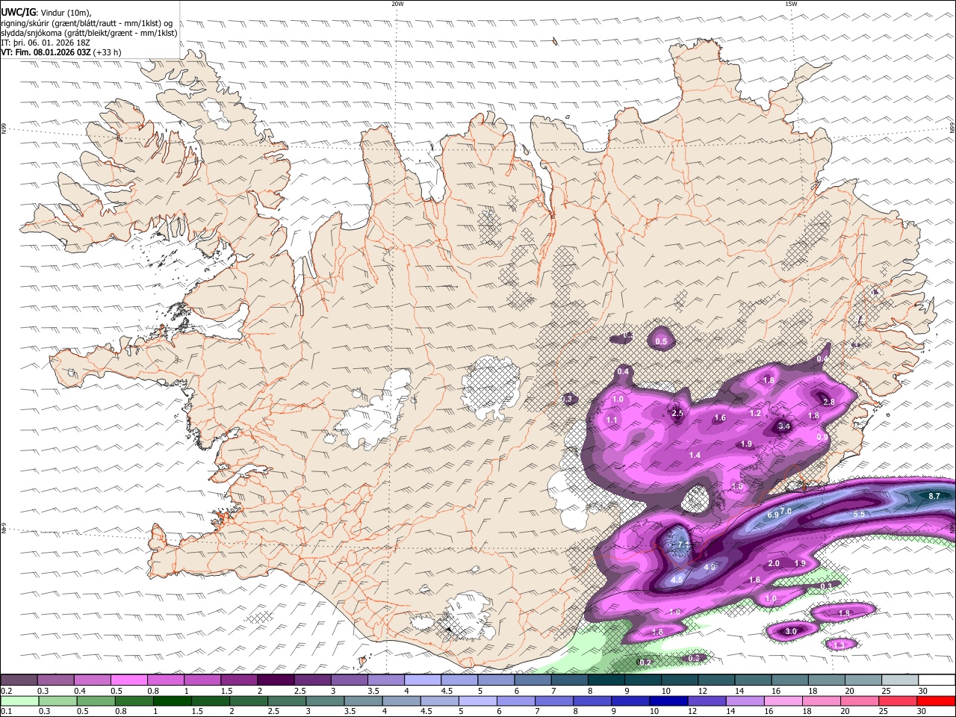
Task: Click the bright red swatch labeled 30
Action: 937,701
